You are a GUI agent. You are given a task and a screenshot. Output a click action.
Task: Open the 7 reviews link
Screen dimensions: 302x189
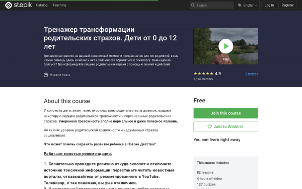point(252,74)
